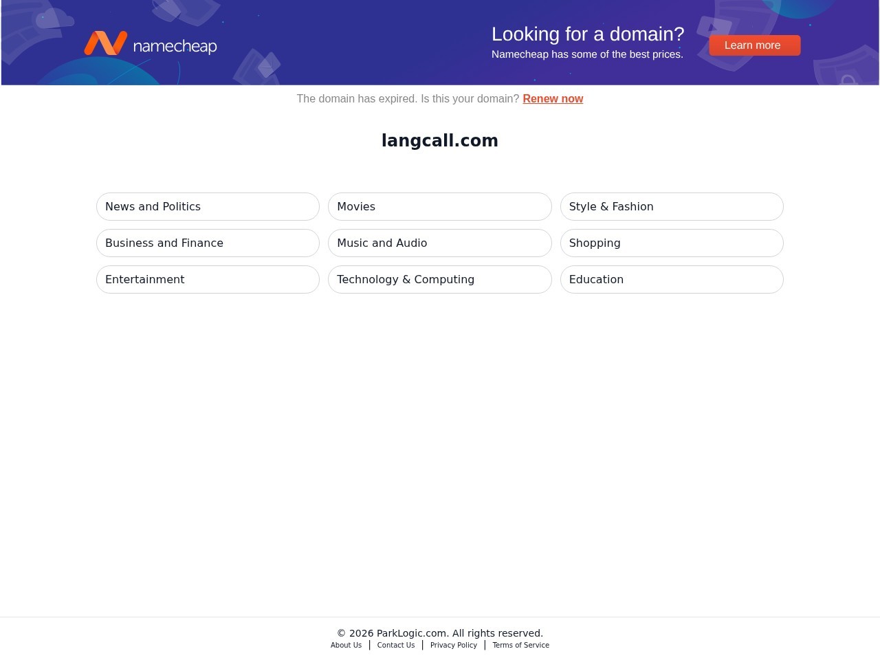
Task: Open the About Us footer link
Action: pos(346,645)
